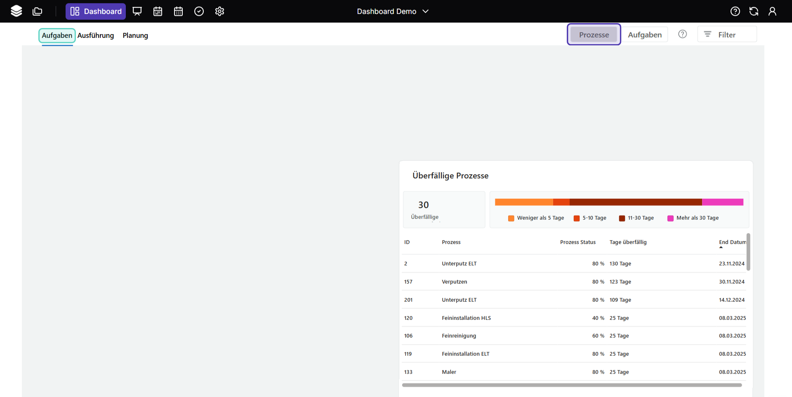This screenshot has width=792, height=397.
Task: Open the settings gear icon
Action: [219, 11]
